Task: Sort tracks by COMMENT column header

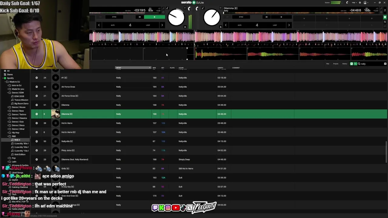Action: click(236, 68)
